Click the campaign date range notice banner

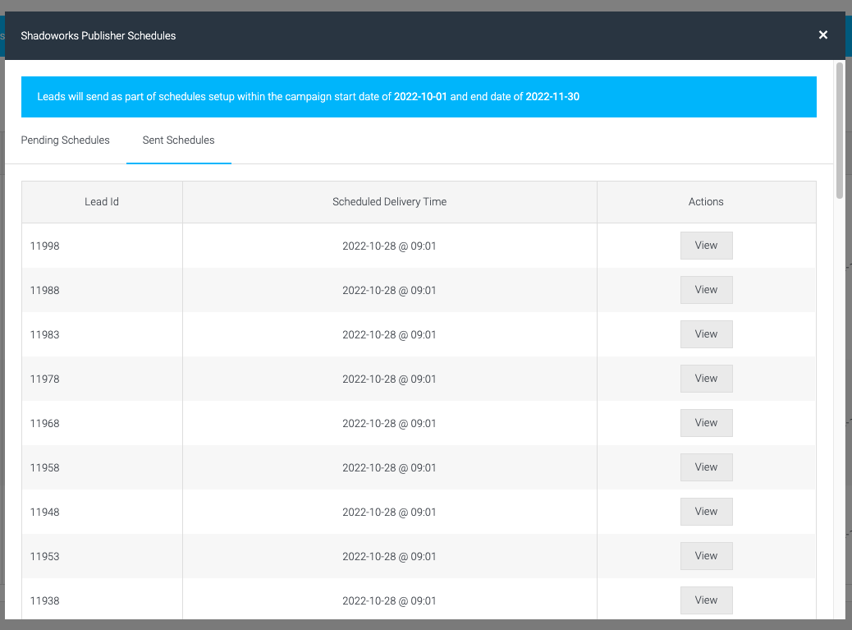click(x=419, y=96)
